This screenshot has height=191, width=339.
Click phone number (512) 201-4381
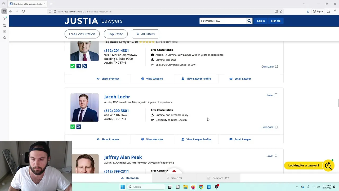117,50
